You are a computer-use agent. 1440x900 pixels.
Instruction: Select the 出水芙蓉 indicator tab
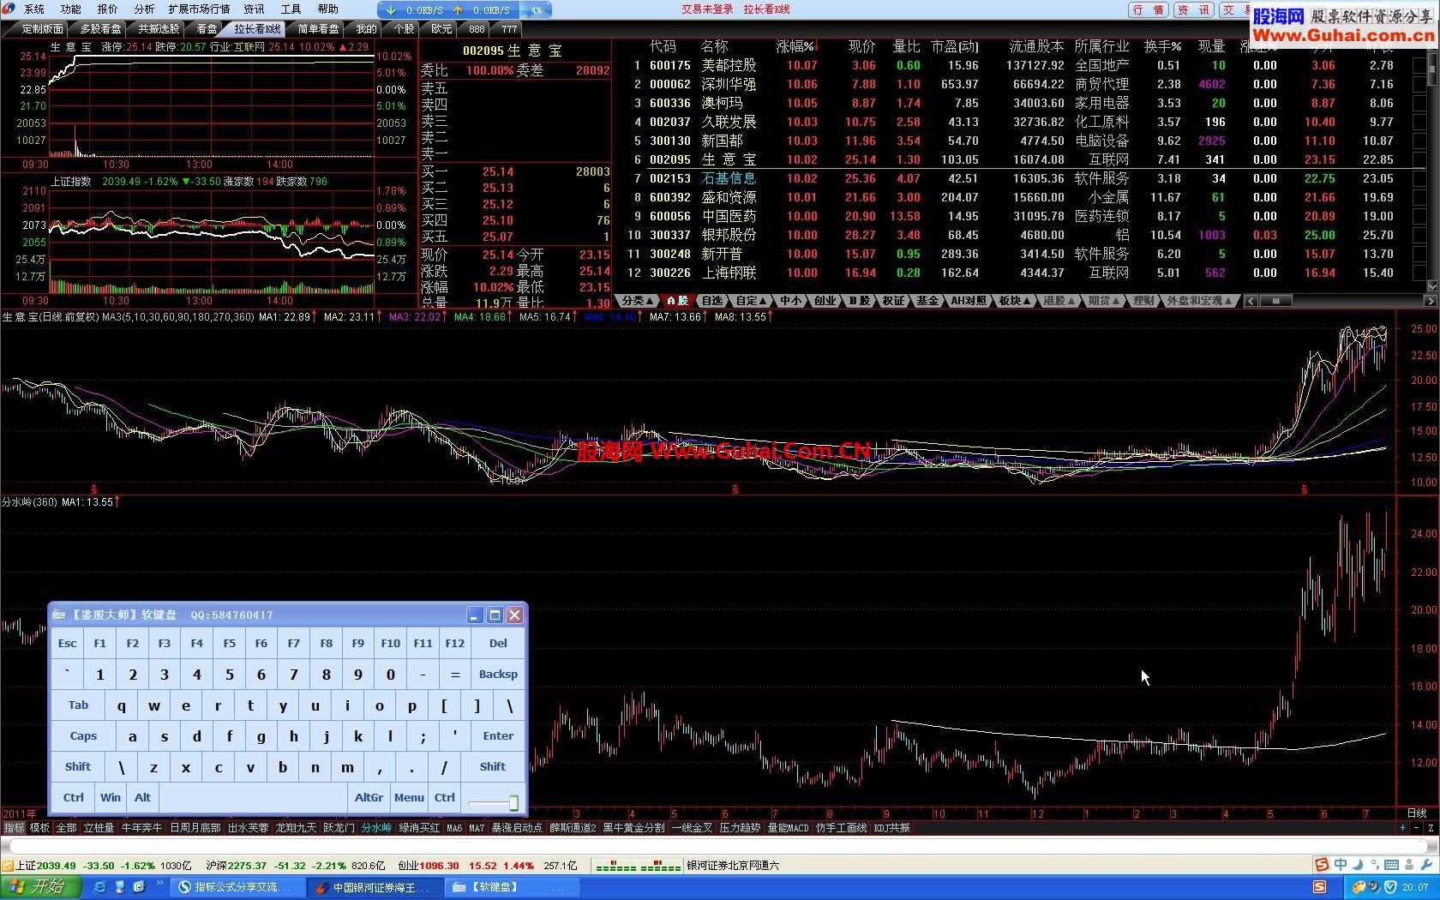249,828
